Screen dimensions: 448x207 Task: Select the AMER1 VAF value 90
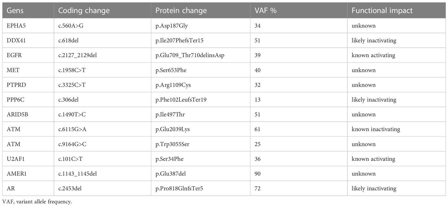tap(257, 174)
